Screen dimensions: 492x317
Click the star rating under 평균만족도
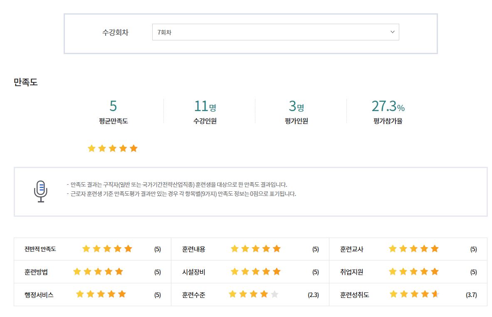(x=112, y=149)
